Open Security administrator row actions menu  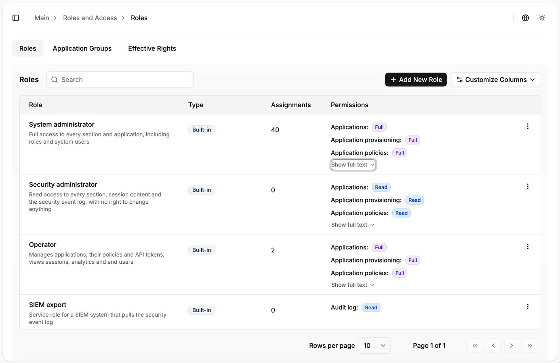coord(528,186)
